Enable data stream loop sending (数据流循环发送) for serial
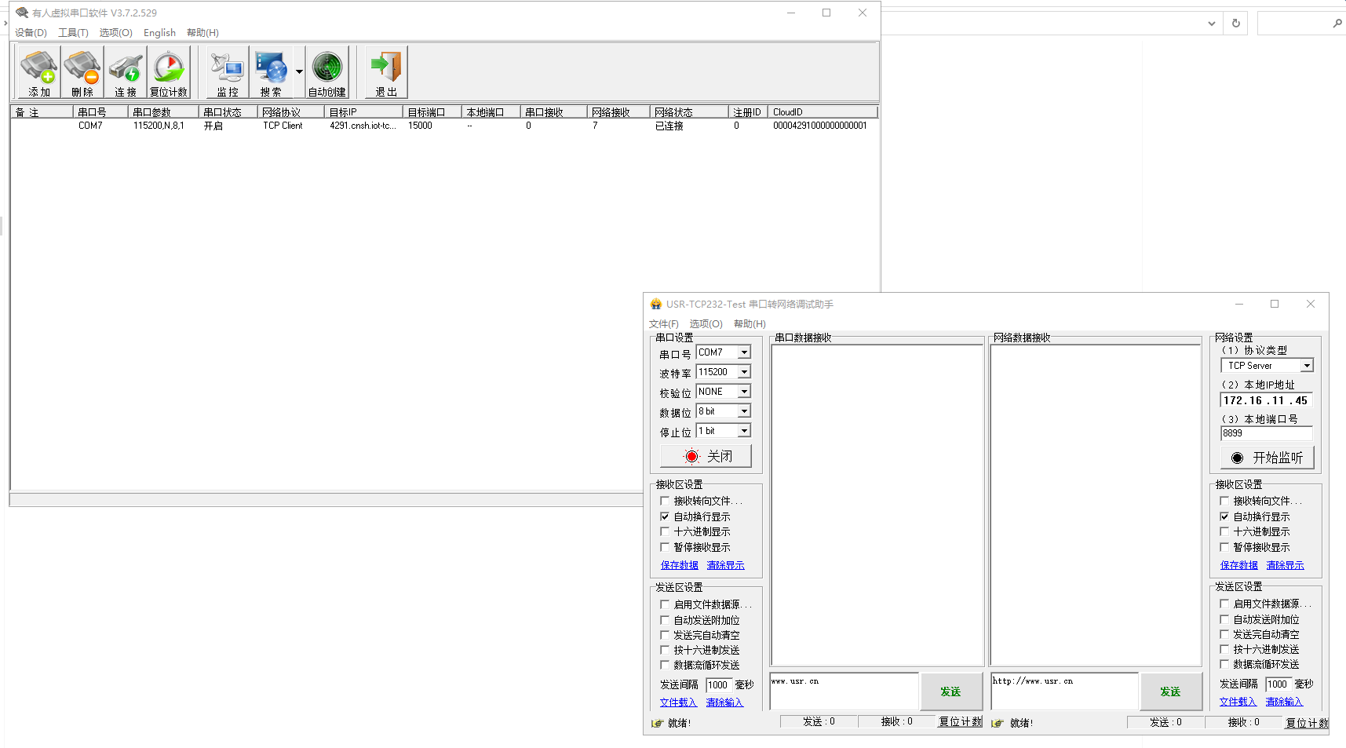The width and height of the screenshot is (1346, 748). 665,666
